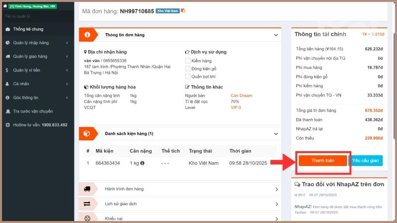Click the arrows icon for Lịch sử giao dịch
This screenshot has width=397, height=223.
pos(87,204)
